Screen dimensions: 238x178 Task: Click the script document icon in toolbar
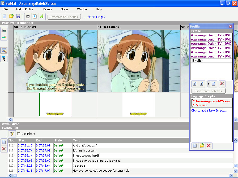coord(35,16)
